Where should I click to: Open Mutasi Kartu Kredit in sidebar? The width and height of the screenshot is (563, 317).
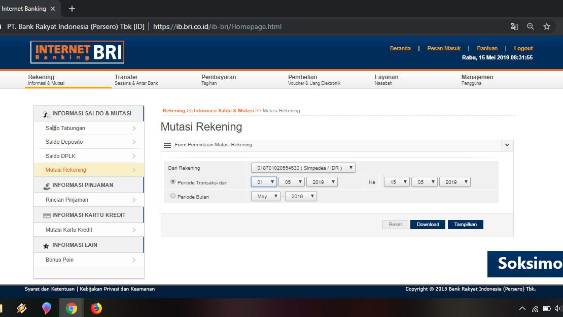(x=89, y=230)
